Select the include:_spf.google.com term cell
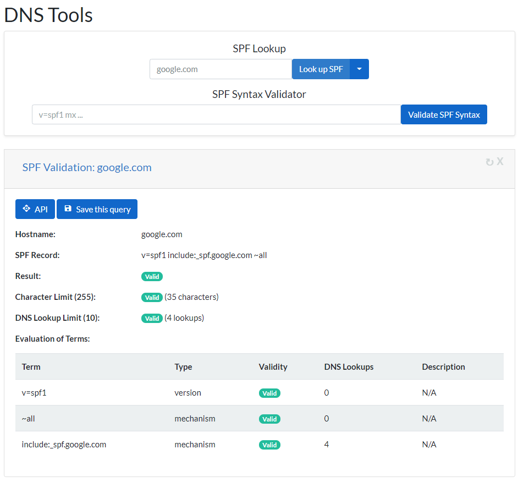 click(x=64, y=445)
